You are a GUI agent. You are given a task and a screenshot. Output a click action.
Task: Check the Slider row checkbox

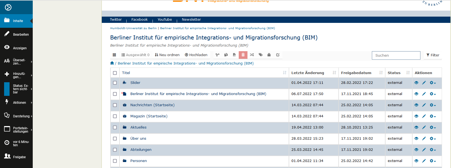(115, 83)
